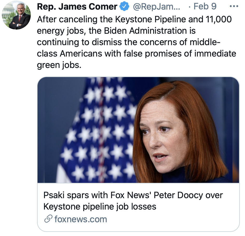Click the chain link icon beside foxnews.com
This screenshot has width=245, height=236.
click(48, 219)
